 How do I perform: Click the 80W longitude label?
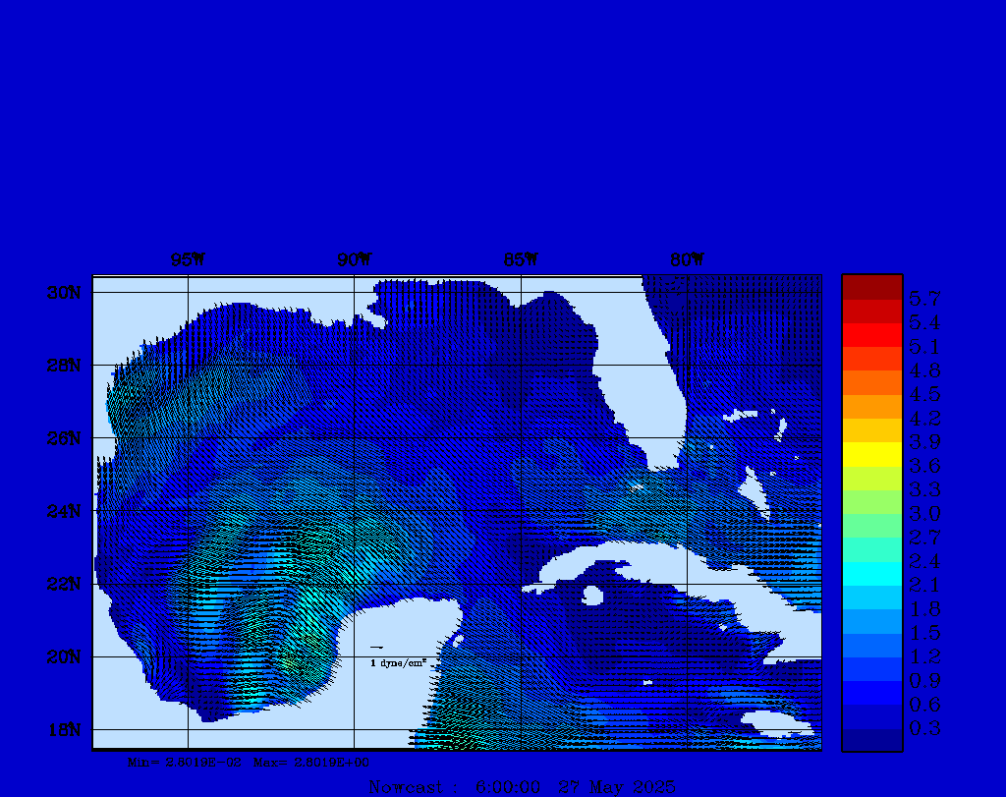[x=687, y=260]
